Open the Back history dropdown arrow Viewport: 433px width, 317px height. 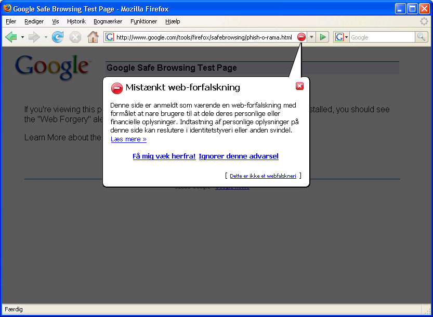(x=23, y=37)
